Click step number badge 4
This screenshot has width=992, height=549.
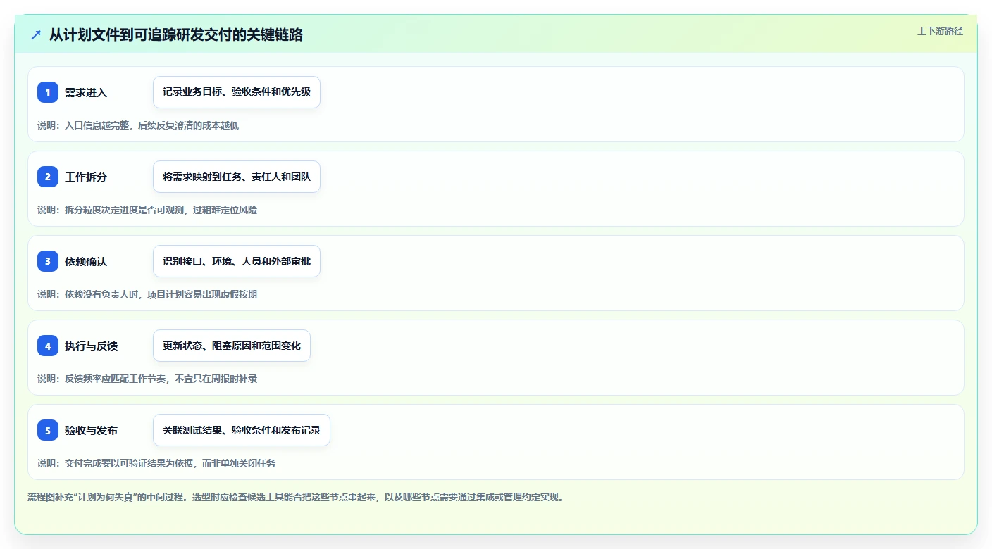coord(48,346)
